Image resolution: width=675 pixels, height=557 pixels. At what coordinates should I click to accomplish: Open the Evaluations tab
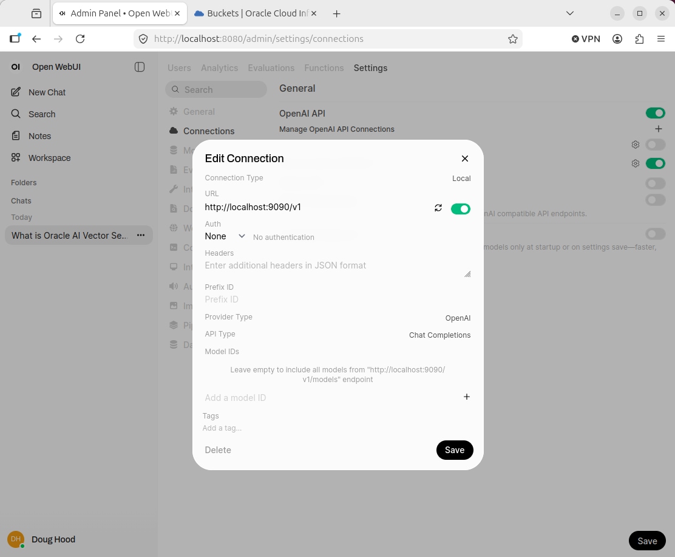pyautogui.click(x=271, y=68)
